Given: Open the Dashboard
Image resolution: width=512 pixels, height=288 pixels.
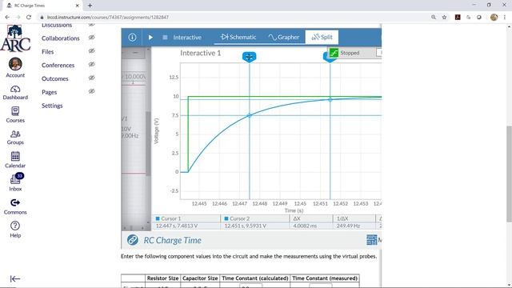Looking at the screenshot, I should tap(15, 93).
